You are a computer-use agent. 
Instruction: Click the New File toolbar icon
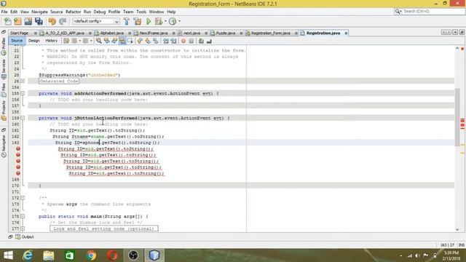point(7,21)
